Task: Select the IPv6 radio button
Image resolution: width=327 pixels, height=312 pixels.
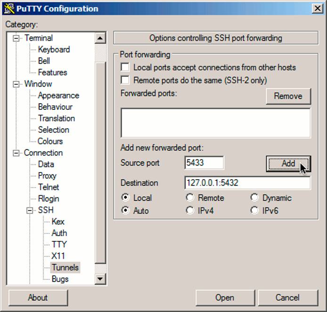Action: coord(254,210)
